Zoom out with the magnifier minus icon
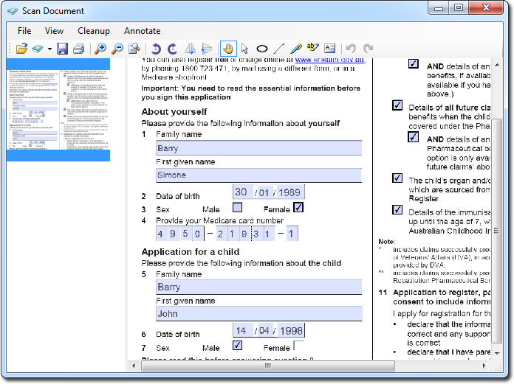Screen dimensions: 514x384 pyautogui.click(x=117, y=49)
